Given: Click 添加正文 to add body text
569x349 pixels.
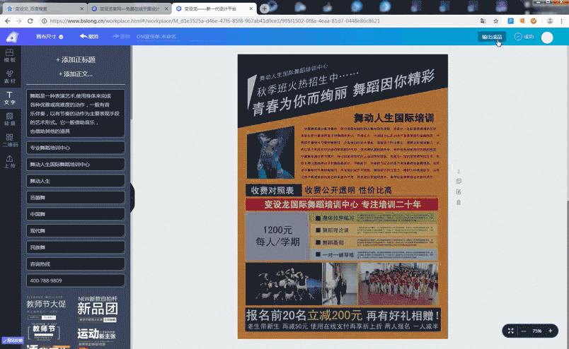Looking at the screenshot, I should pos(76,73).
